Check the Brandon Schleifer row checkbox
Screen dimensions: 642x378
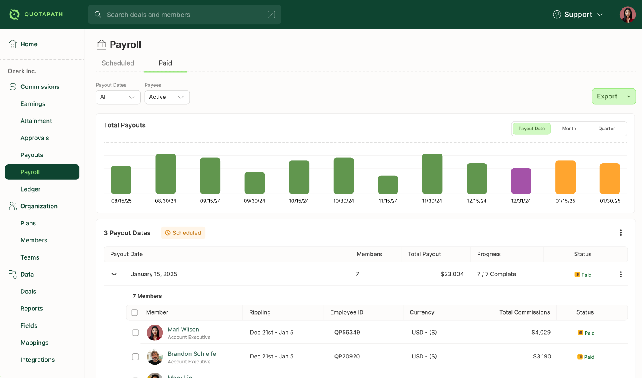[x=135, y=357]
